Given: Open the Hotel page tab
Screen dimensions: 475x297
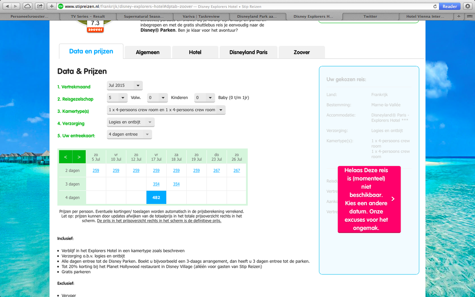Looking at the screenshot, I should coord(195,52).
